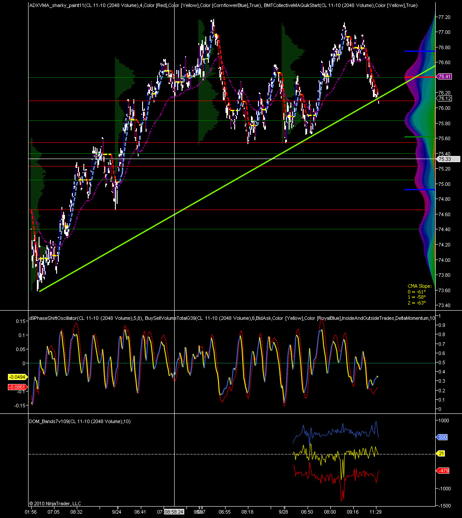Click the '0 = -61°' slope value

(x=416, y=292)
